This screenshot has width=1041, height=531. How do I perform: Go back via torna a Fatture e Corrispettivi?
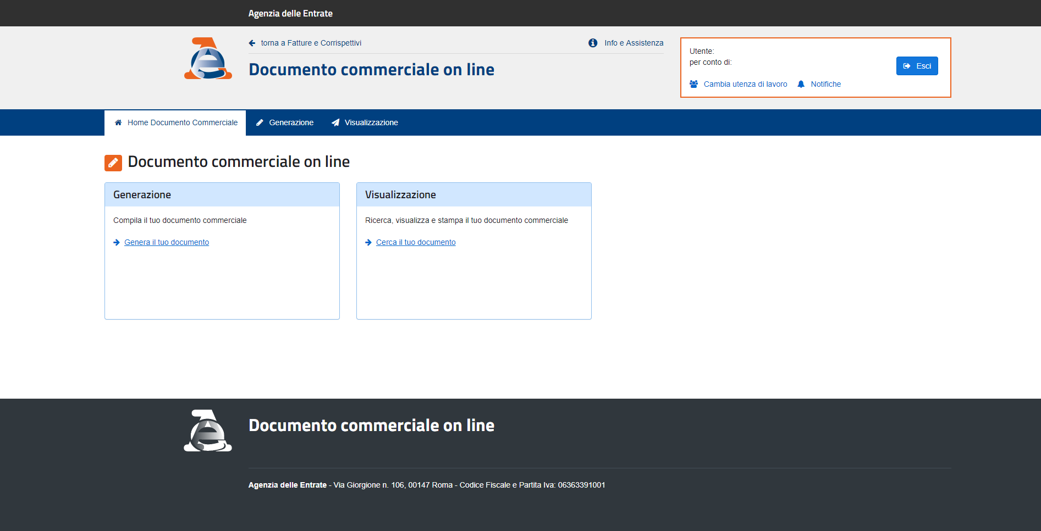pyautogui.click(x=311, y=43)
